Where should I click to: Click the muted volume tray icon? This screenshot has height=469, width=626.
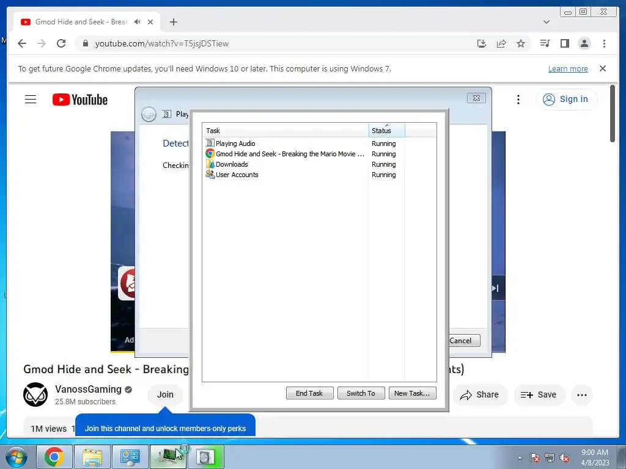pos(564,457)
